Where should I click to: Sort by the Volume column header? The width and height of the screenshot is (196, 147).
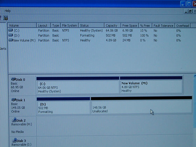[22, 26]
